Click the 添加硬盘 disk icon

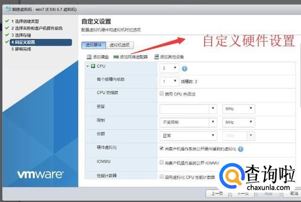click(89, 57)
